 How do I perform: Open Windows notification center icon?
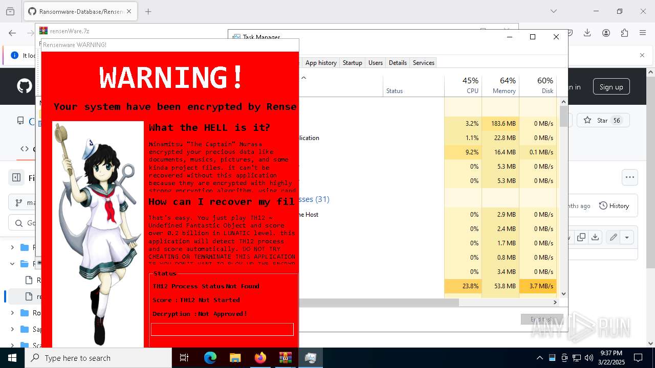point(638,358)
